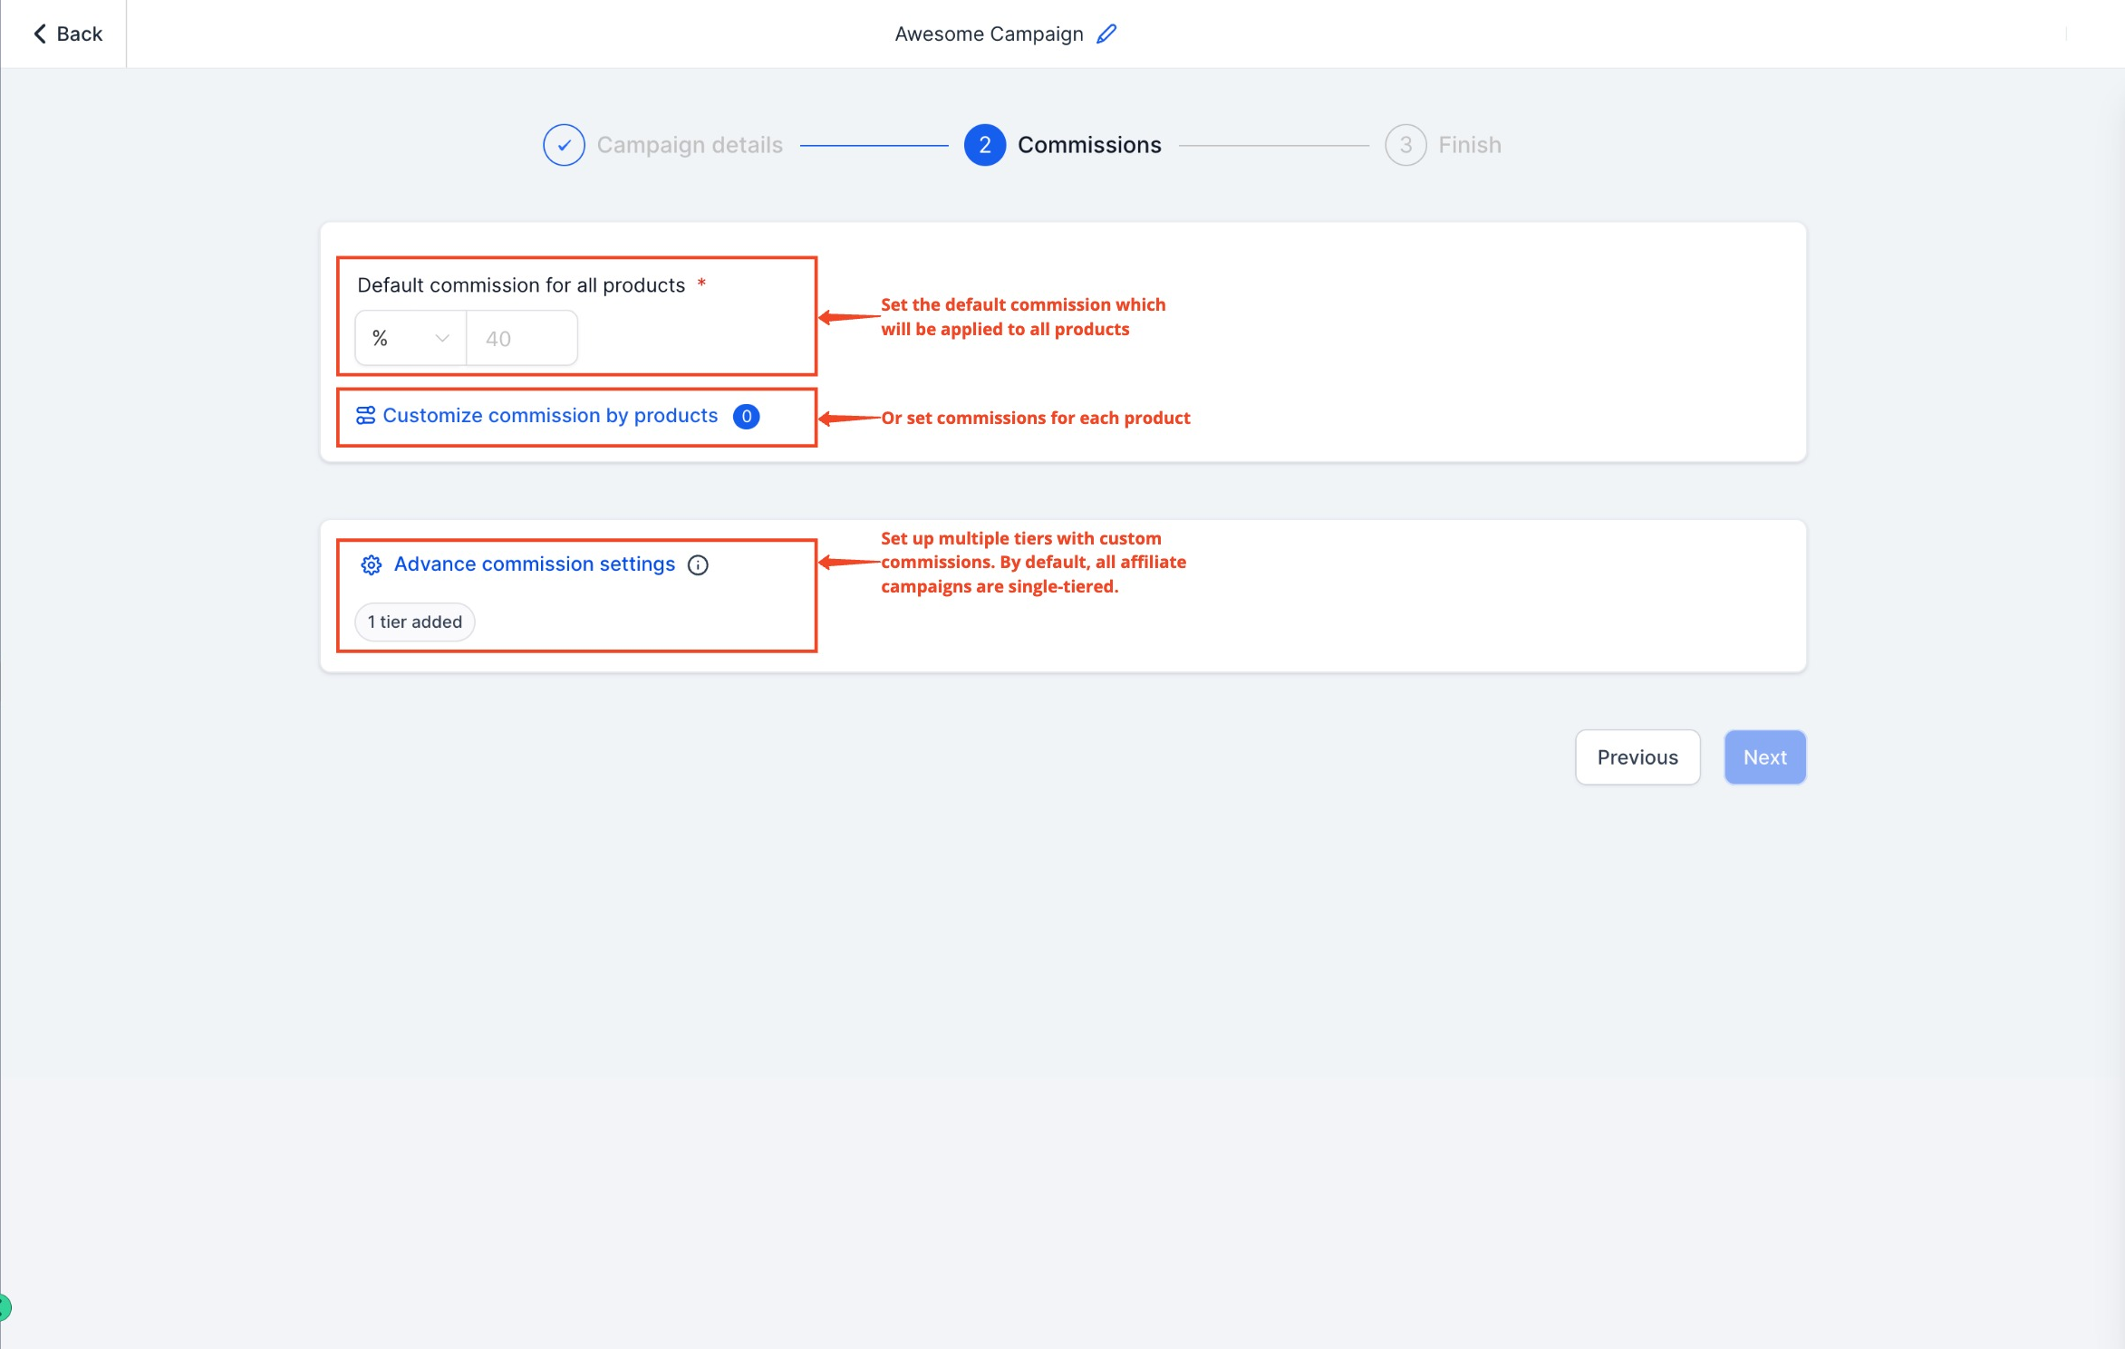Click the customize commission sliders icon

click(365, 416)
